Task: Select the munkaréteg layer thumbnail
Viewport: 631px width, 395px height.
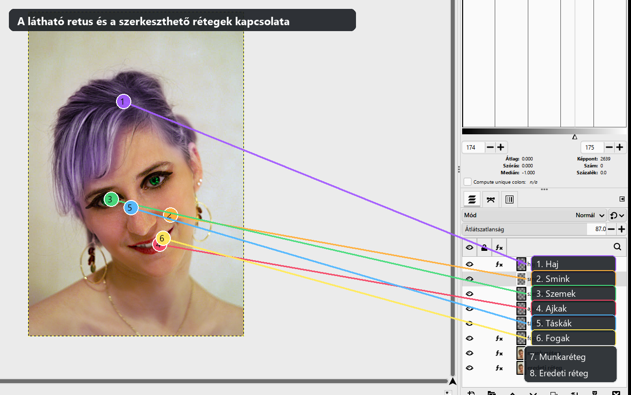Action: point(521,353)
